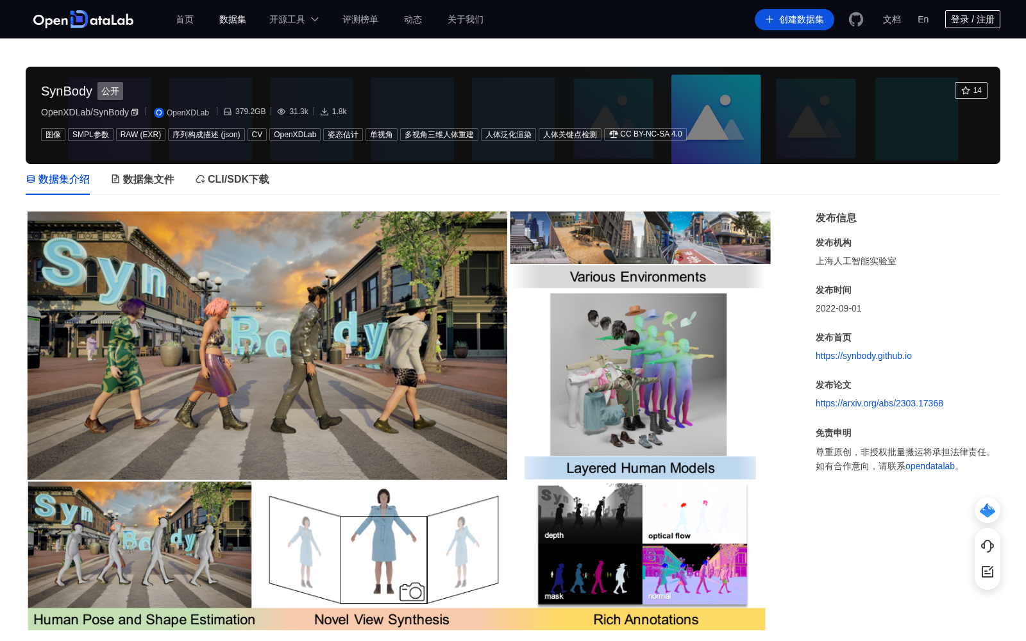
Task: Click the 上海人工智能实验室 text
Action: (856, 261)
